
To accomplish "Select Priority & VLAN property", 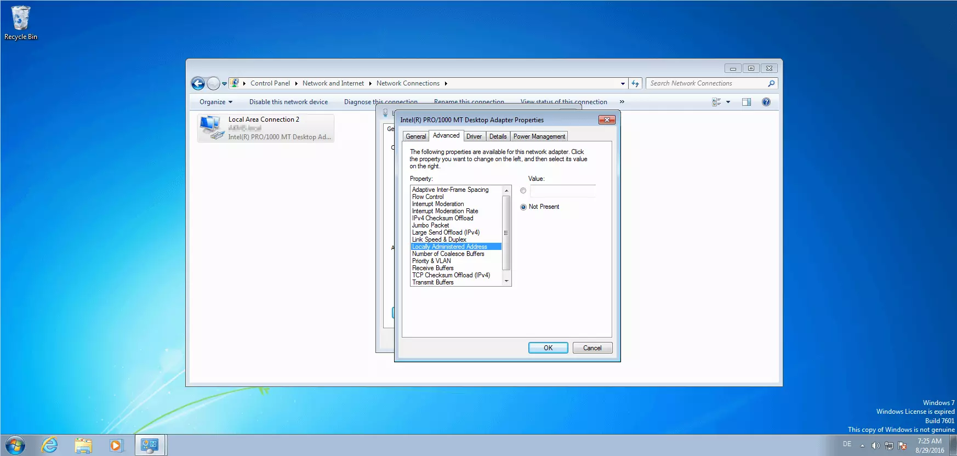I will coord(456,261).
